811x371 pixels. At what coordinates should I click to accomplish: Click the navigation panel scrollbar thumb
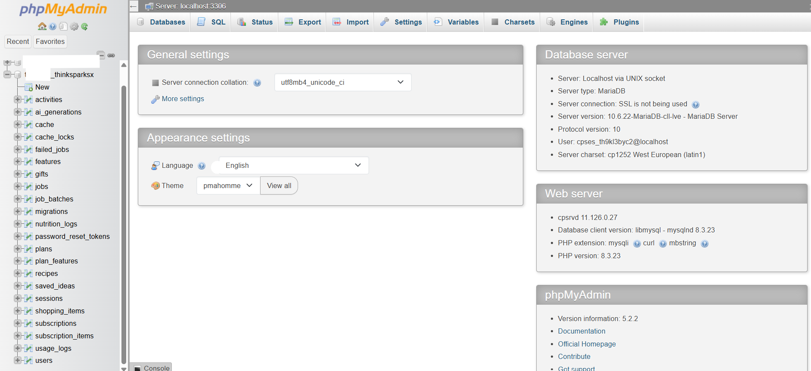124,225
